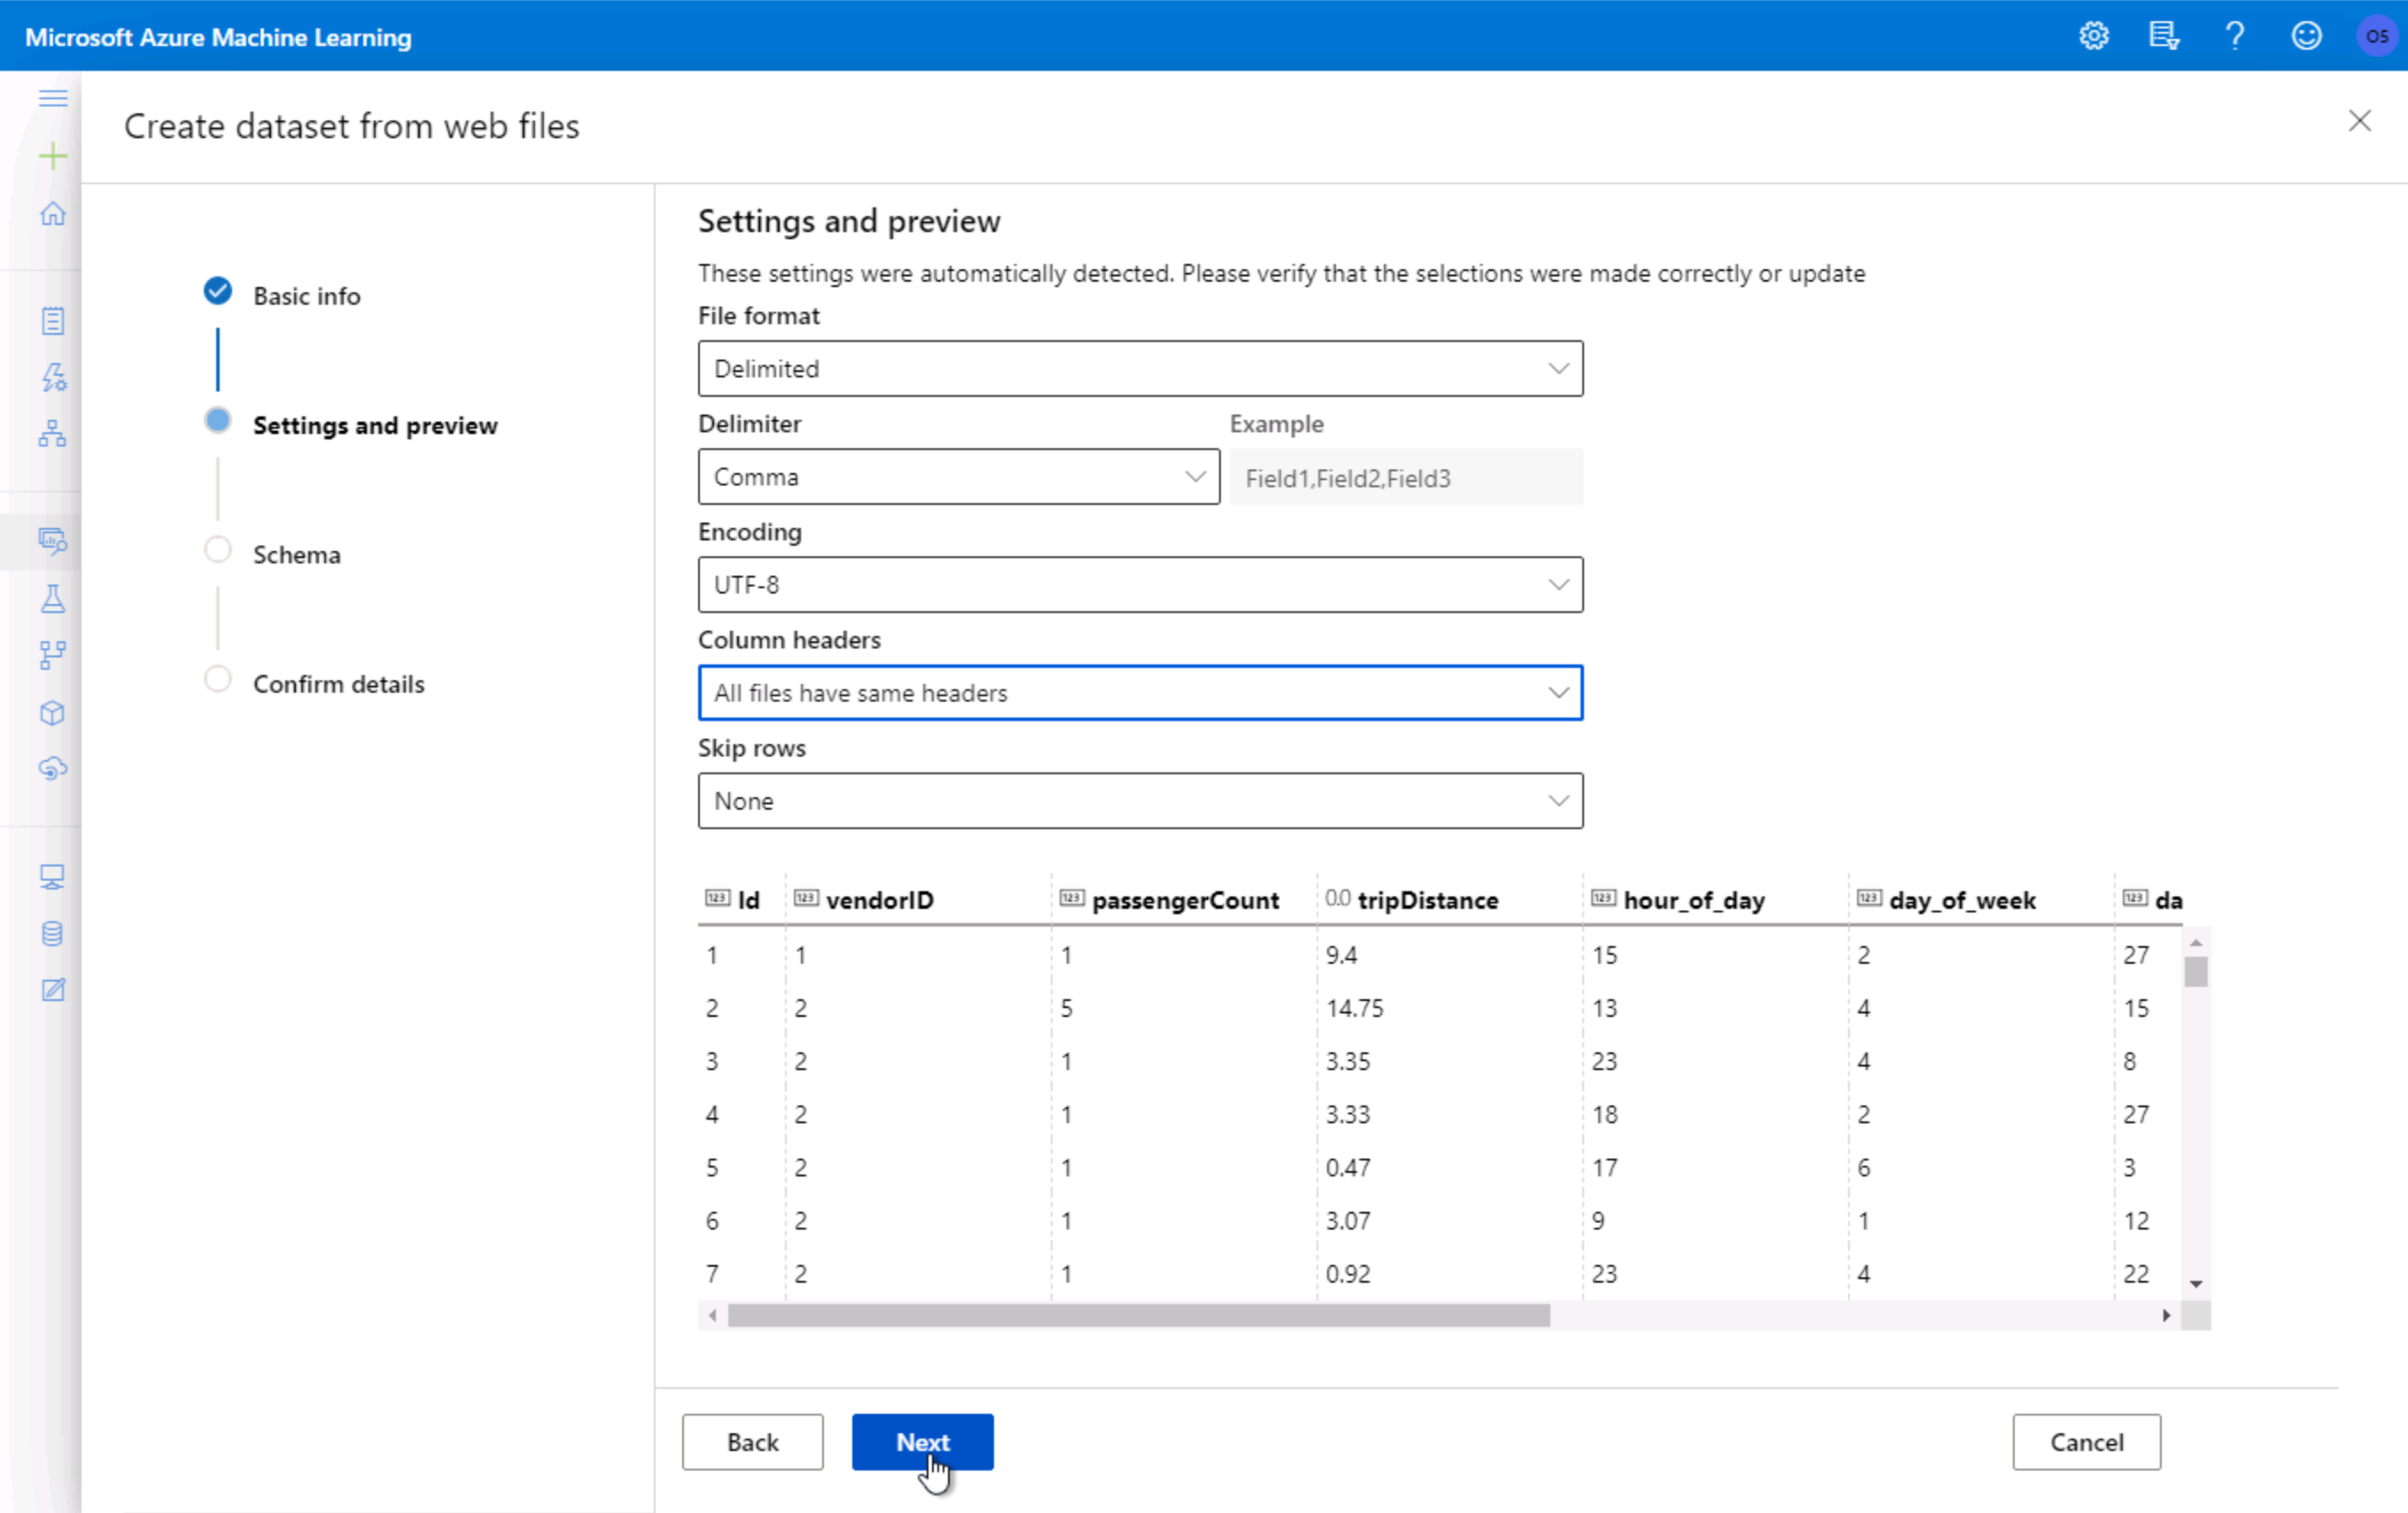Click the day_of_week column header
Viewport: 2408px width, 1513px height.
pos(1962,900)
